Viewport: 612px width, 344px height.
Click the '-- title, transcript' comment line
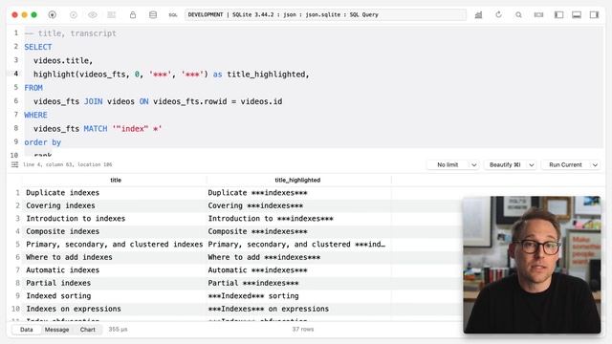(x=70, y=33)
